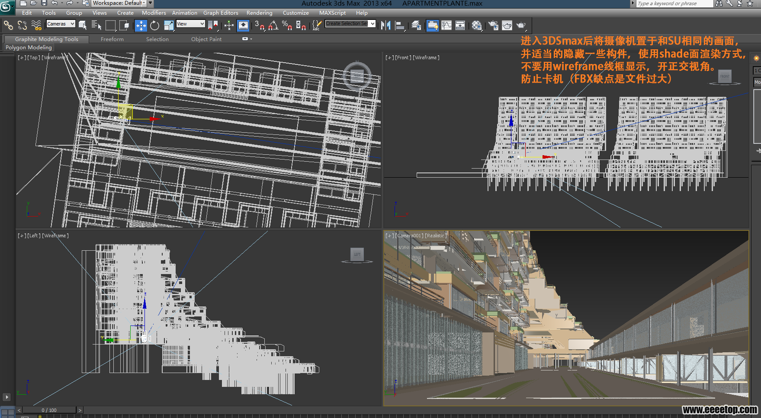Click the favorites star icon

(x=750, y=3)
